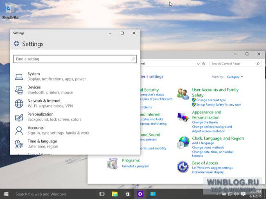
Task: Switch to Settings app in taskbar
Action: 140,194
